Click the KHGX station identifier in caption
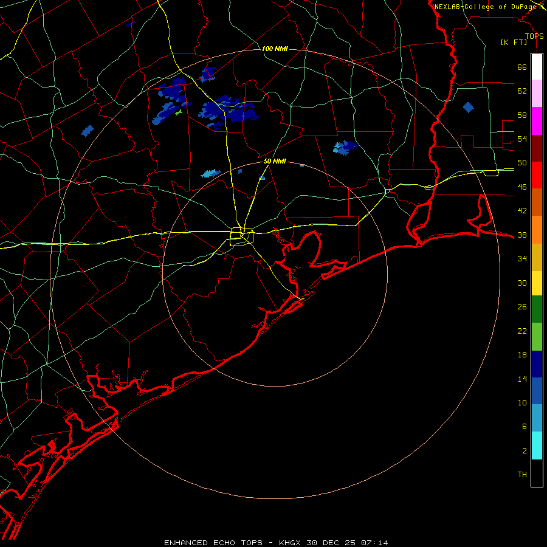 click(289, 543)
